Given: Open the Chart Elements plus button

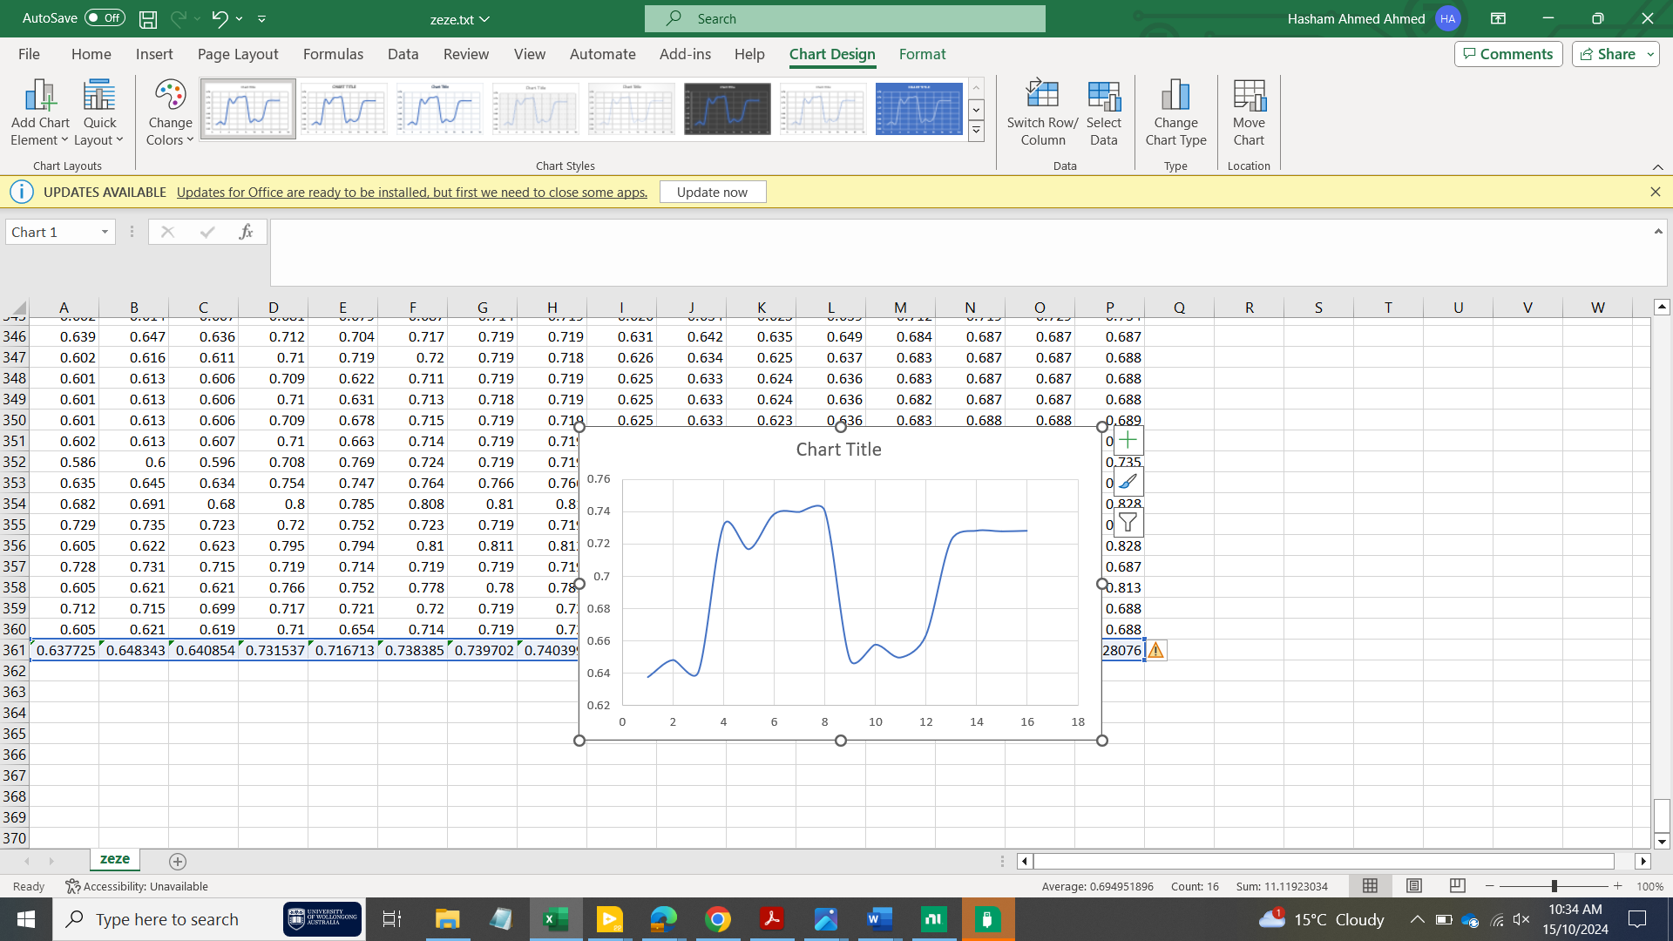Looking at the screenshot, I should pyautogui.click(x=1128, y=440).
